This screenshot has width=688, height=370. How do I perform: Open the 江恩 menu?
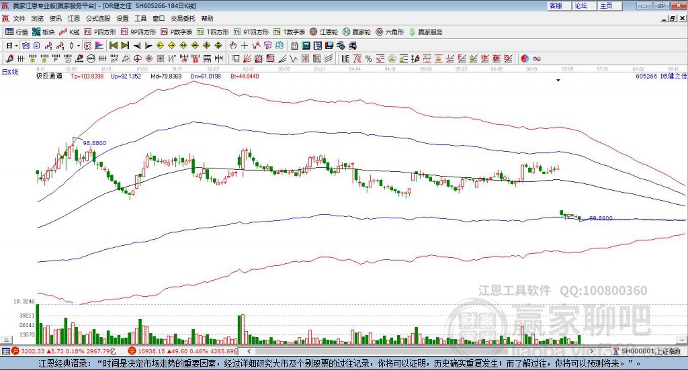coord(74,18)
